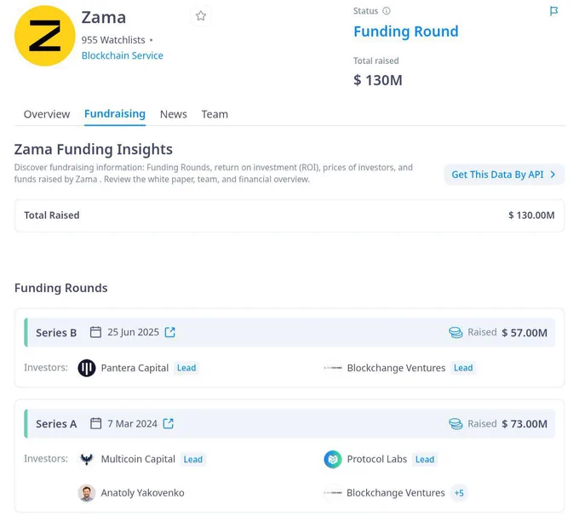Click the Status info icon

[387, 11]
